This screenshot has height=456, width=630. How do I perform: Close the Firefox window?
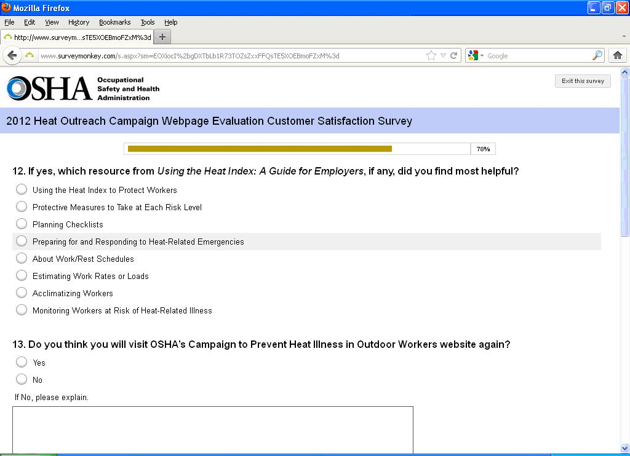(621, 7)
